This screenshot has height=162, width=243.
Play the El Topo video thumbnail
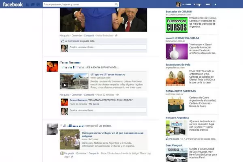click(74, 81)
